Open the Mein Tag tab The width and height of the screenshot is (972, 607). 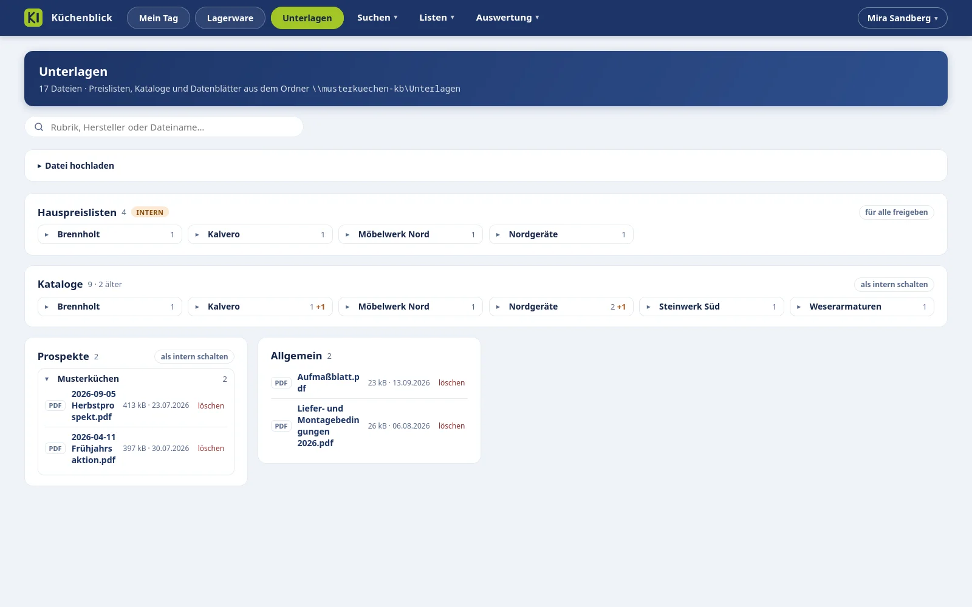(x=159, y=18)
